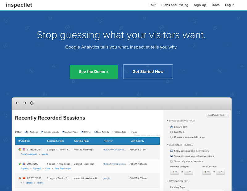
Task: Click the google referrer link
Action: [x=106, y=178]
